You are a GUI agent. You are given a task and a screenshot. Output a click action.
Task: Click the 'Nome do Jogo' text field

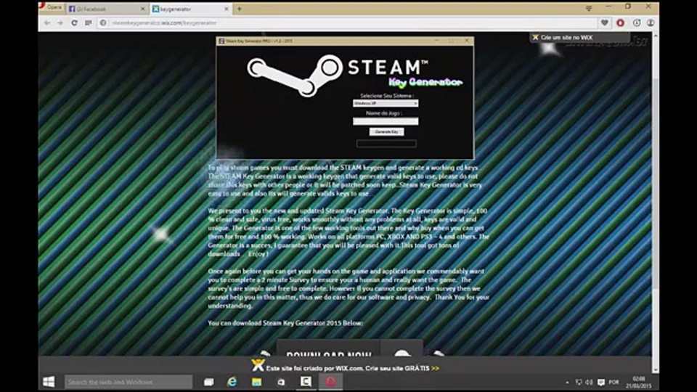pyautogui.click(x=386, y=121)
